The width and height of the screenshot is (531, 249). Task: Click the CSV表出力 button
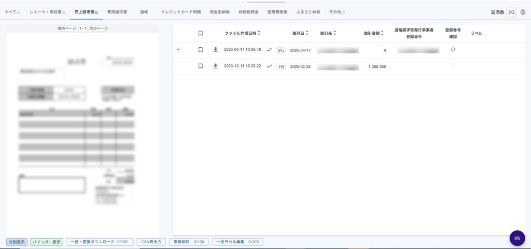tap(152, 242)
